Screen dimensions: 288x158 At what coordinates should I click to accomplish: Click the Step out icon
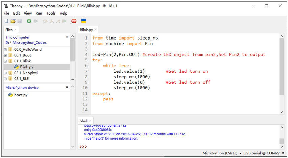pyautogui.click(x=58, y=21)
